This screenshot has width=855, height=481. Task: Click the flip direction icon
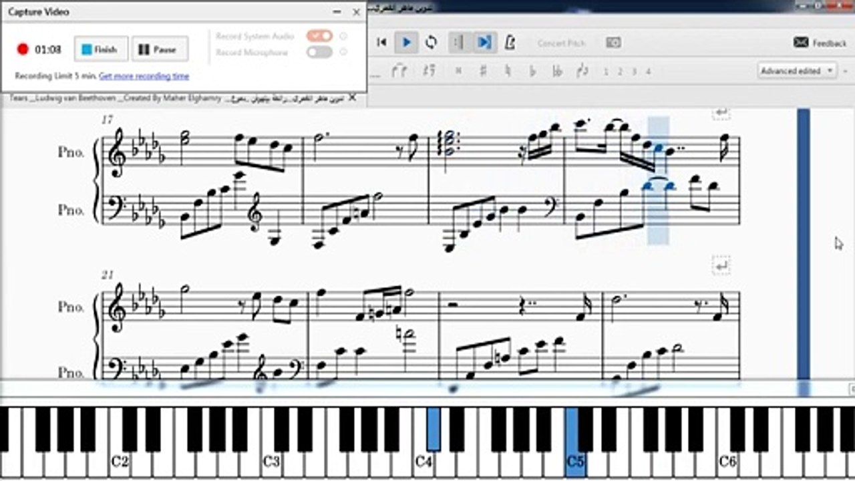(x=430, y=70)
